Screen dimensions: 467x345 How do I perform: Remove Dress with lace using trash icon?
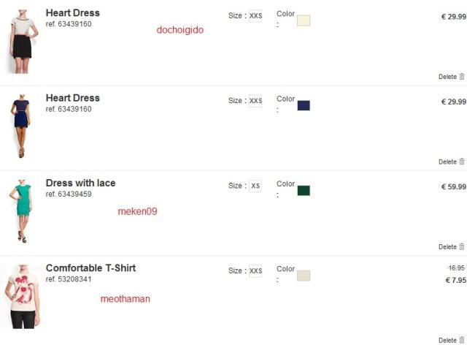coord(462,247)
